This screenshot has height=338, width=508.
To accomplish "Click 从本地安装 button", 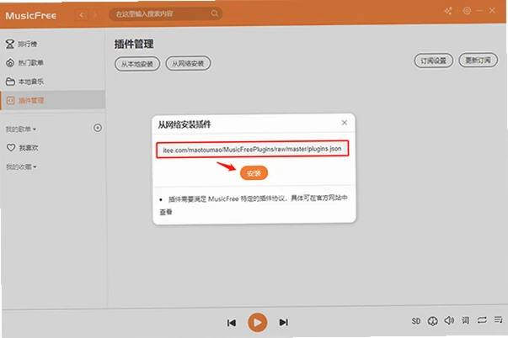I will (x=137, y=64).
